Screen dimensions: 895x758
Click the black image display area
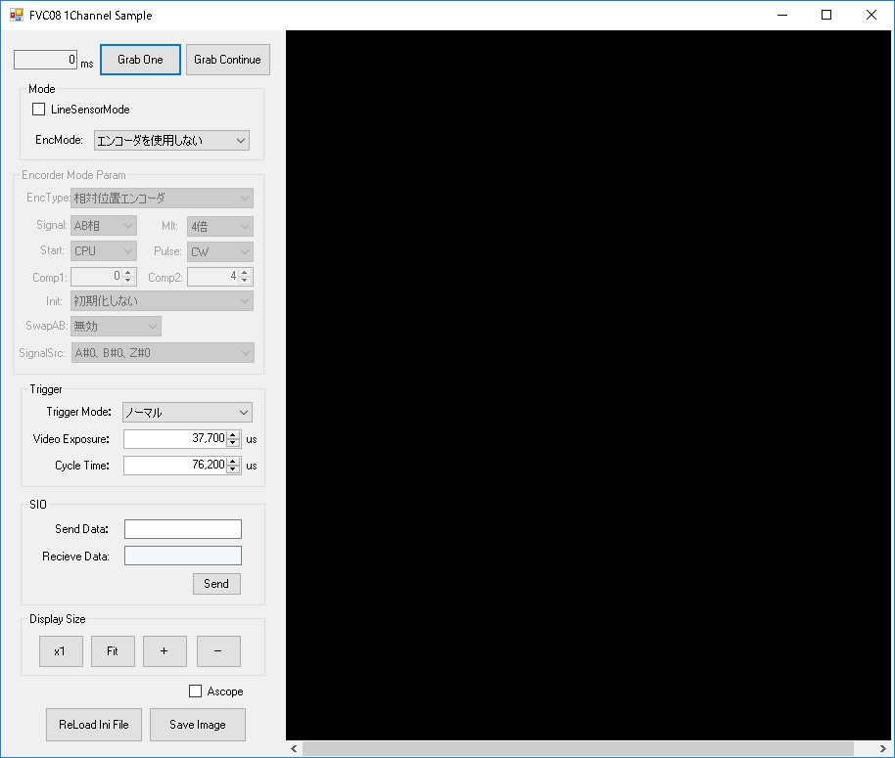tap(589, 385)
